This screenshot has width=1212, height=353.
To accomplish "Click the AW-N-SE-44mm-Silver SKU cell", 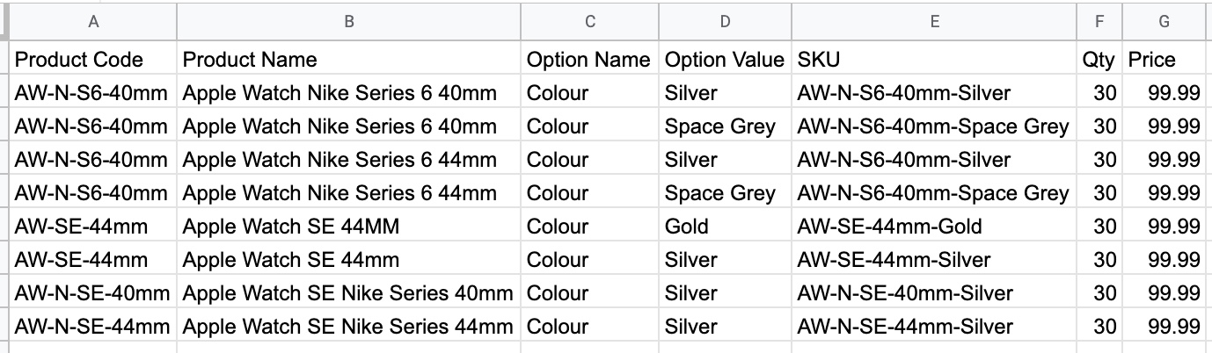I will tap(905, 327).
